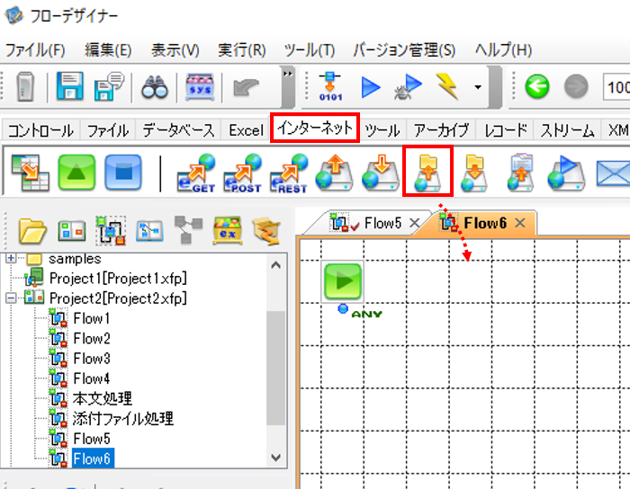Open the バージョン管理(S) menu
This screenshot has height=489, width=630.
click(404, 50)
